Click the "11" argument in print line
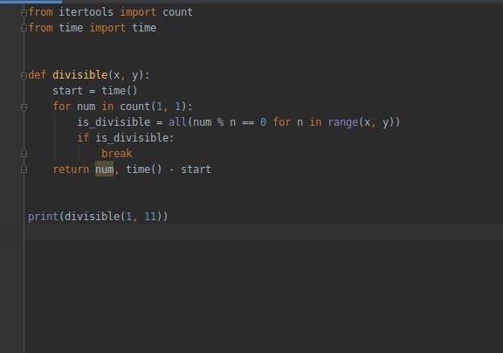The height and width of the screenshot is (353, 503). coord(150,217)
